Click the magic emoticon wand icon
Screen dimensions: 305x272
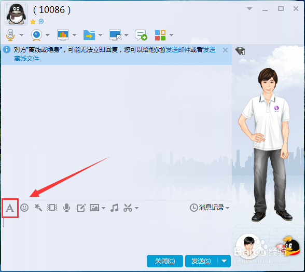click(38, 208)
